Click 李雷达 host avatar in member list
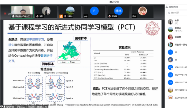The image size is (191, 108). [x=170, y=29]
